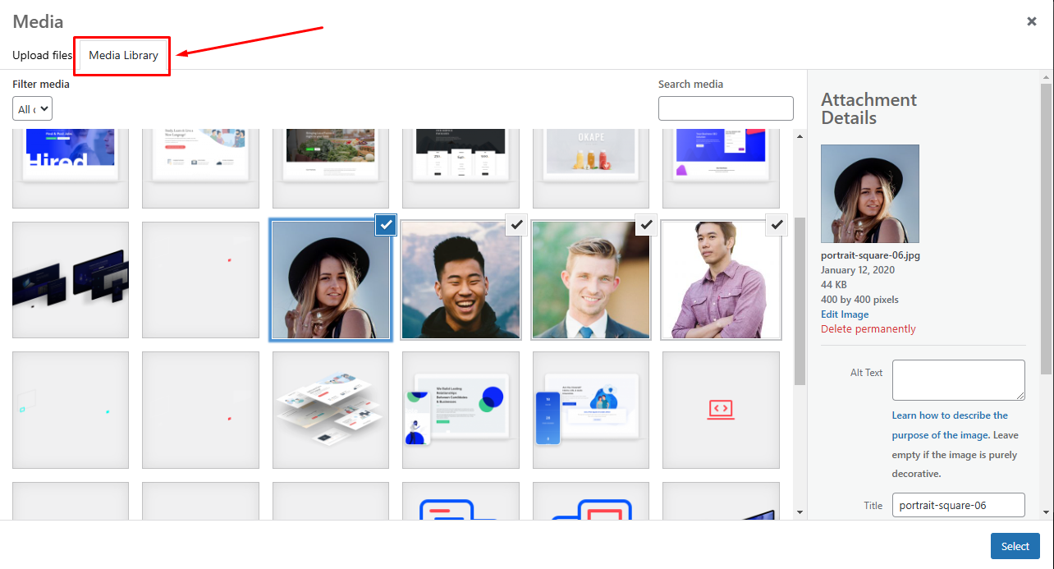The width and height of the screenshot is (1054, 569).
Task: Select the isometric page layouts thumbnail
Action: 331,410
